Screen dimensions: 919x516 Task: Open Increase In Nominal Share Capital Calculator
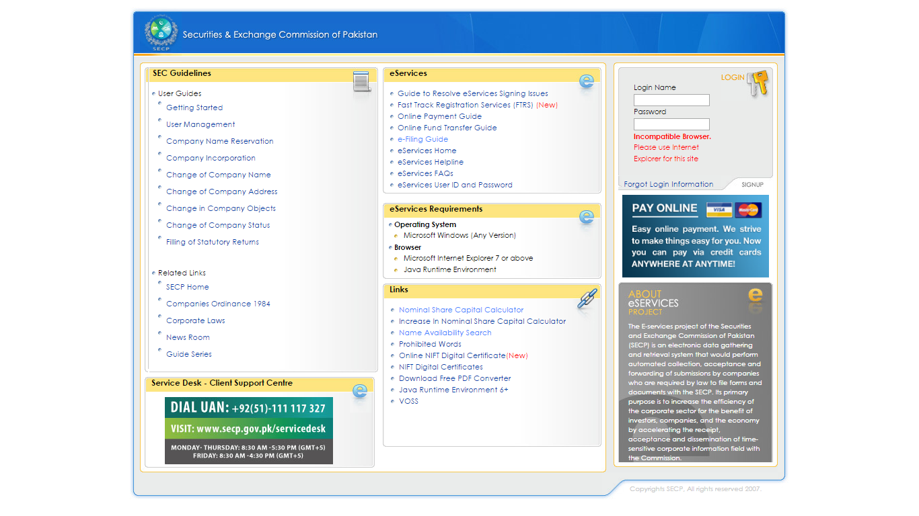click(482, 321)
